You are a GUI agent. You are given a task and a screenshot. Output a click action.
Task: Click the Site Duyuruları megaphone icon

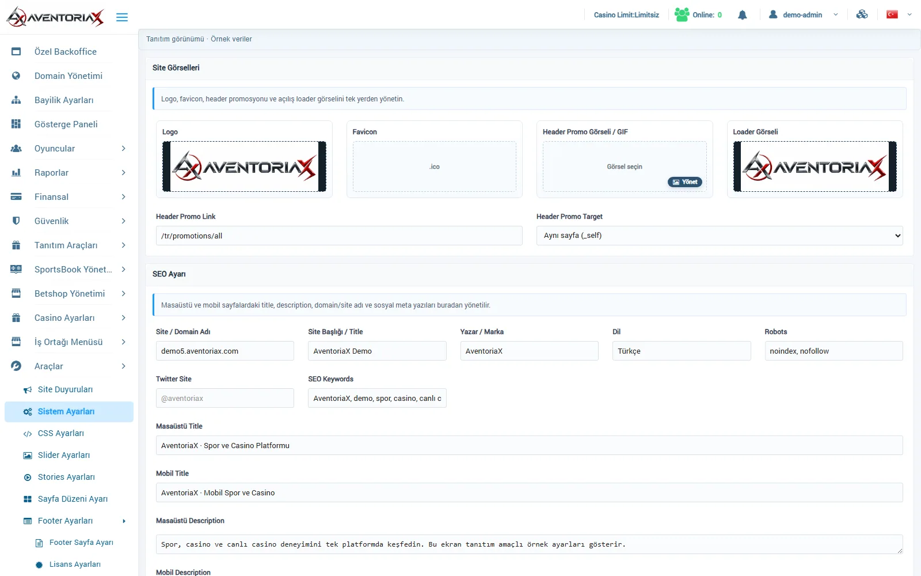[28, 390]
